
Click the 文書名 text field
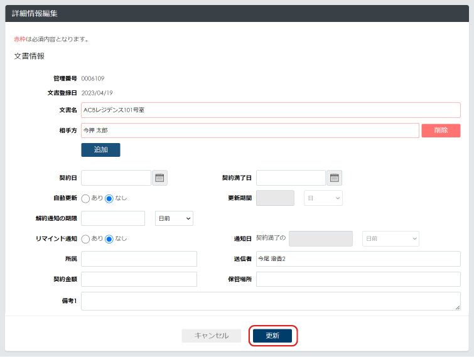(x=271, y=110)
